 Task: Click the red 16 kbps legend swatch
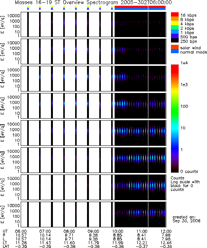175,15
